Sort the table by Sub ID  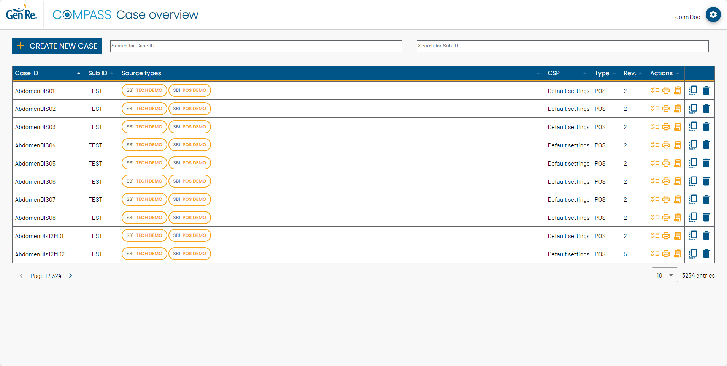(x=102, y=73)
